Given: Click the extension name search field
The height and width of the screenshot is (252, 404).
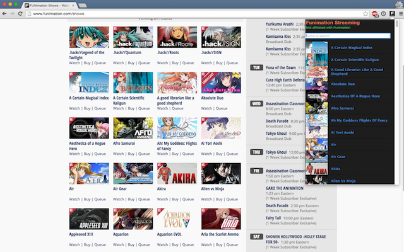Looking at the screenshot, I should (348, 36).
